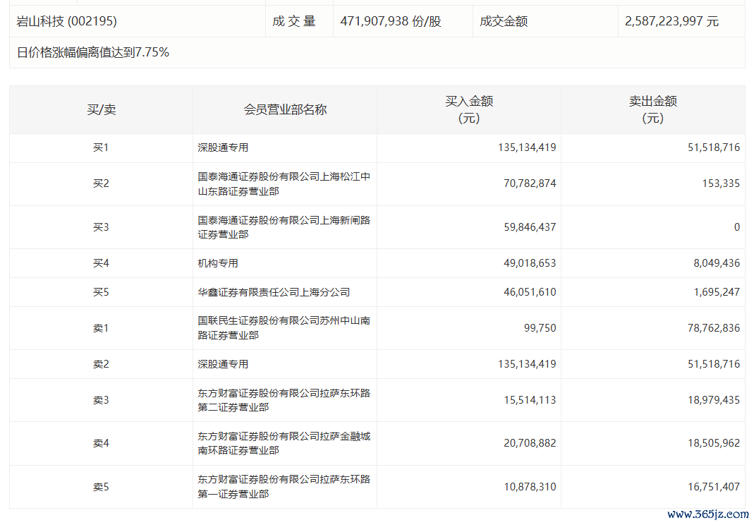The width and height of the screenshot is (754, 525).
Task: Click buy amount 70,782,874
Action: coord(530,184)
